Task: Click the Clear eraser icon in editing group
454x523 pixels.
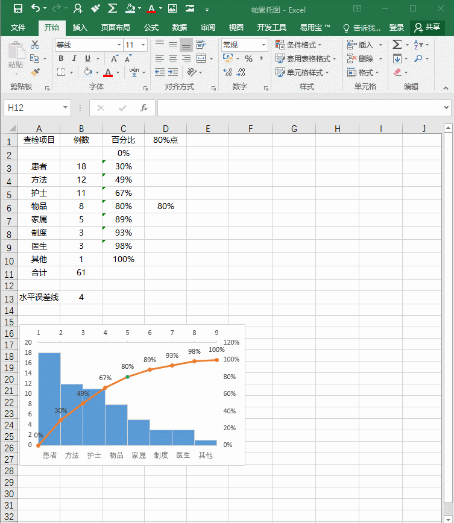Action: [397, 72]
